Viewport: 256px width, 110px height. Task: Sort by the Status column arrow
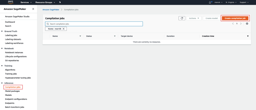(x=115, y=36)
